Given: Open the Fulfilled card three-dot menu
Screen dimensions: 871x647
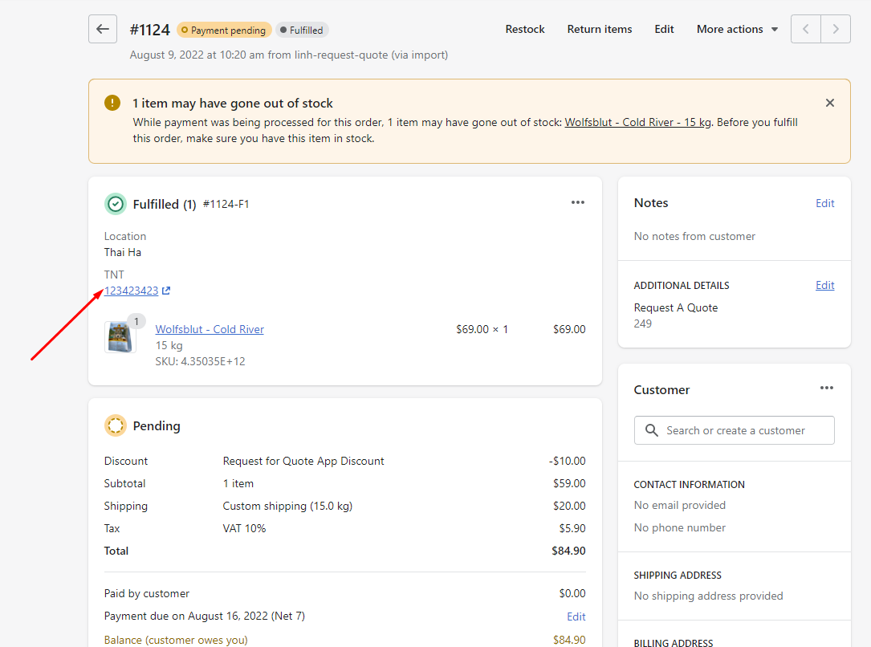Looking at the screenshot, I should [x=578, y=202].
